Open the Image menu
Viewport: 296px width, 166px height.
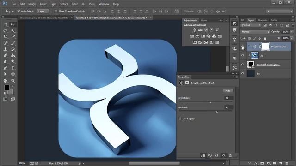click(x=32, y=4)
